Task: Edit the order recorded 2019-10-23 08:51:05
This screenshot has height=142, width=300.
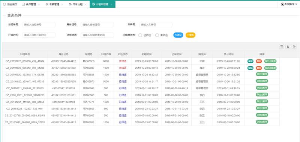Action: 250,61
